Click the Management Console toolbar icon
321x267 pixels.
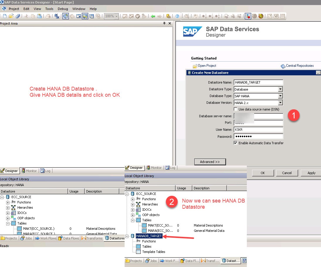(168, 16)
